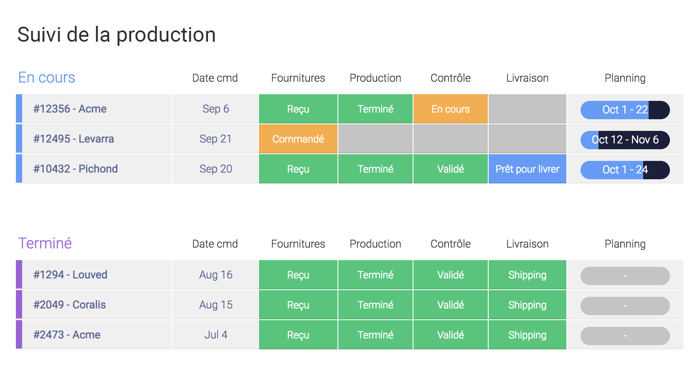Change the 'Commandé' Fournitures status for Levarra
The height and width of the screenshot is (386, 700).
(x=298, y=139)
